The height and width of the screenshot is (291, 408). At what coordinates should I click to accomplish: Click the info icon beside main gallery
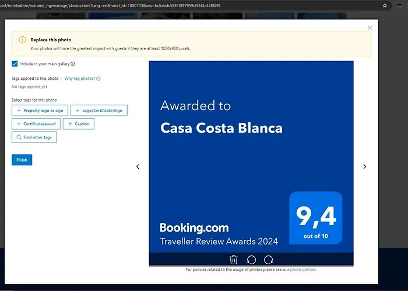(73, 63)
